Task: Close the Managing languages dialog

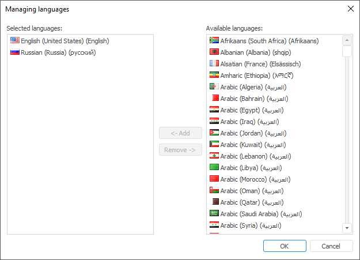Action: click(x=350, y=9)
